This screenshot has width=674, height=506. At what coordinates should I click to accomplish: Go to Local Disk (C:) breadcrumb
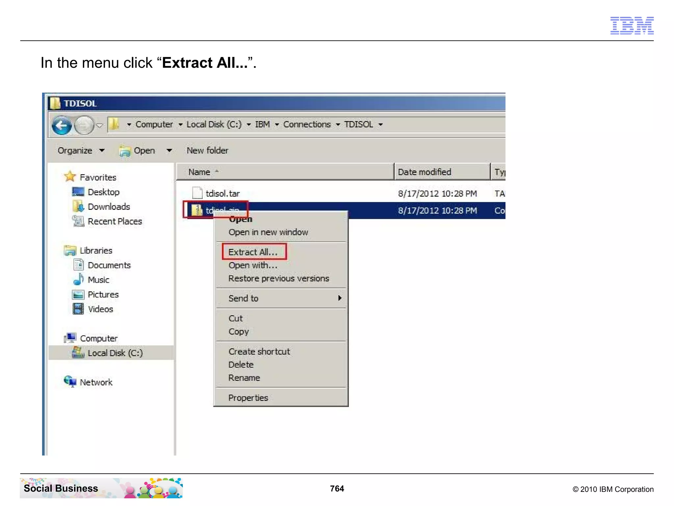pos(214,124)
